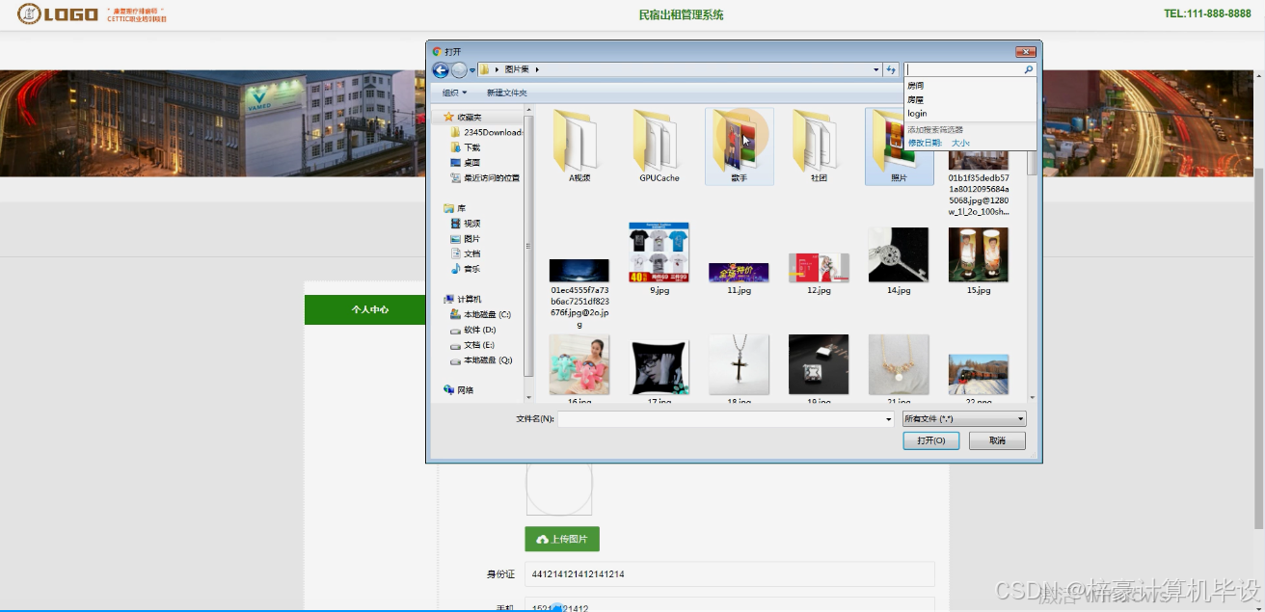Select the gold necklace image thumbnail

(899, 364)
